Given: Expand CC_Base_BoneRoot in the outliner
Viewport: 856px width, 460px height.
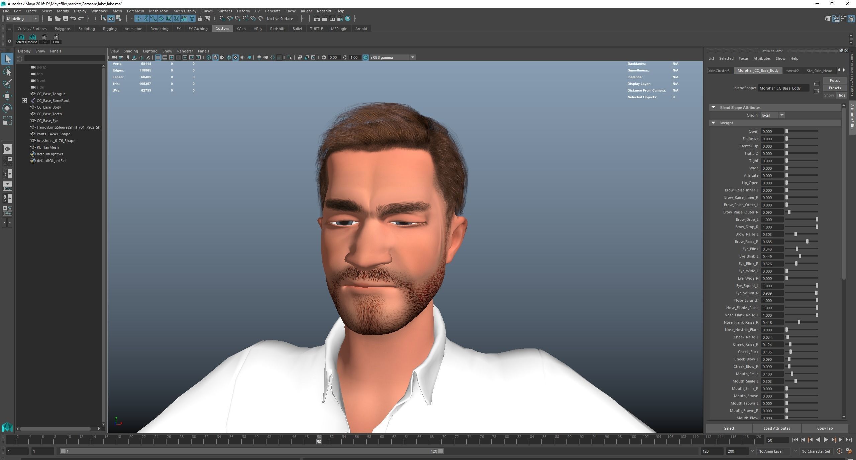Looking at the screenshot, I should point(24,101).
